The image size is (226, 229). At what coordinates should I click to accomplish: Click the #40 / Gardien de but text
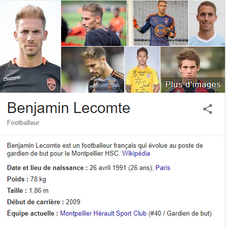(x=180, y=214)
